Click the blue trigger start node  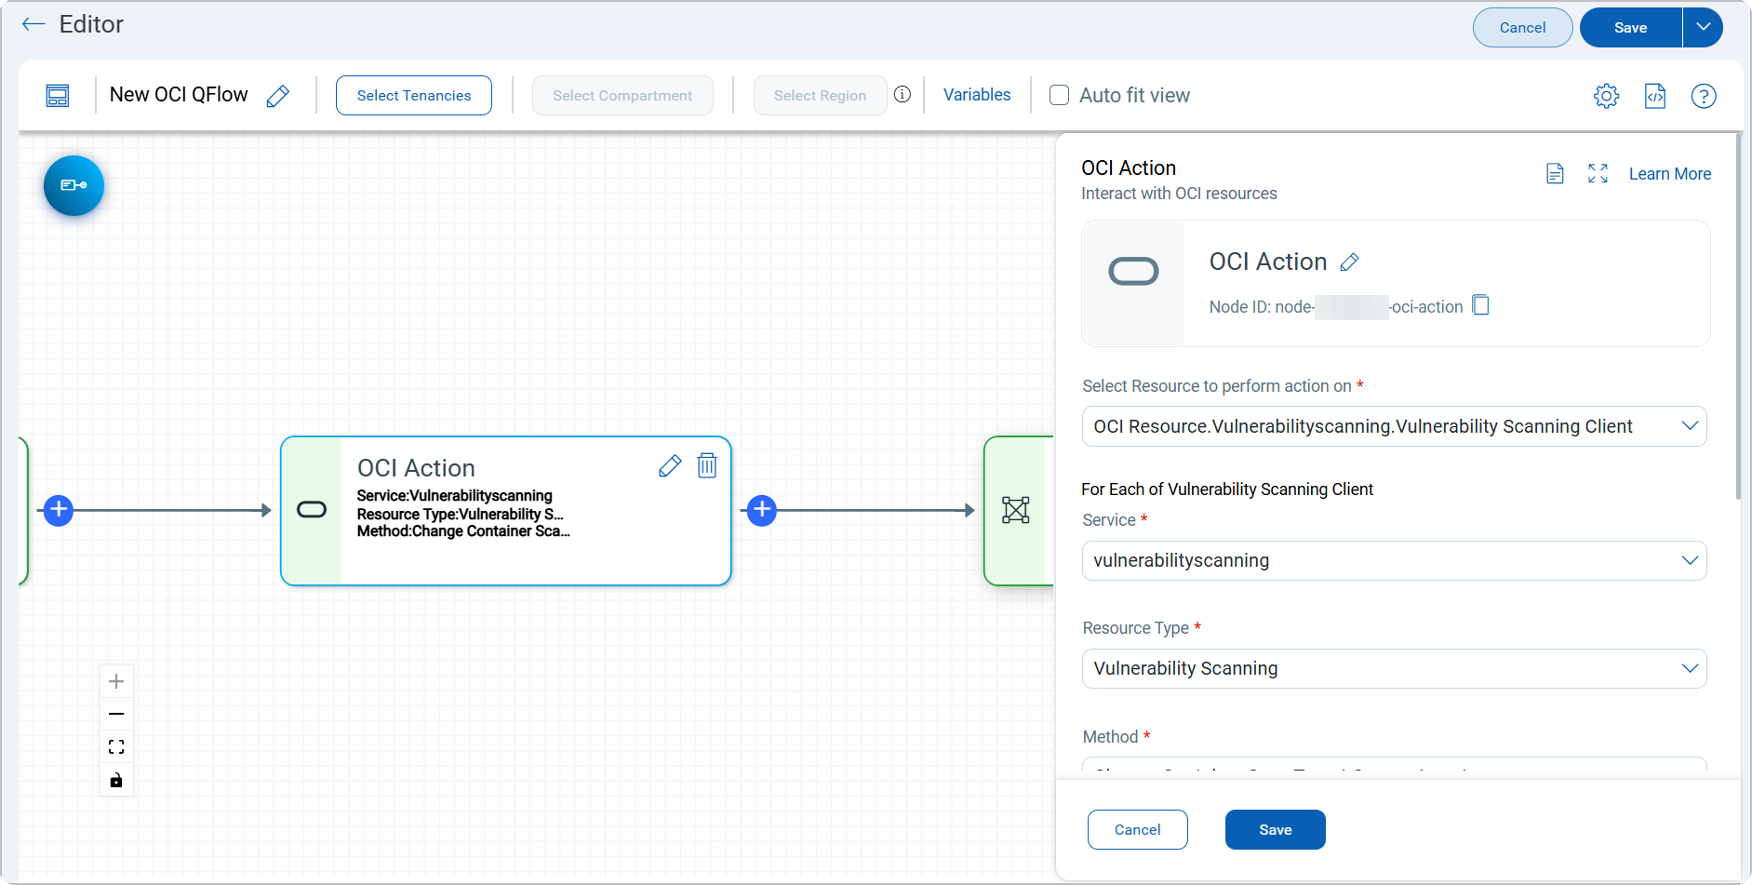pos(74,185)
